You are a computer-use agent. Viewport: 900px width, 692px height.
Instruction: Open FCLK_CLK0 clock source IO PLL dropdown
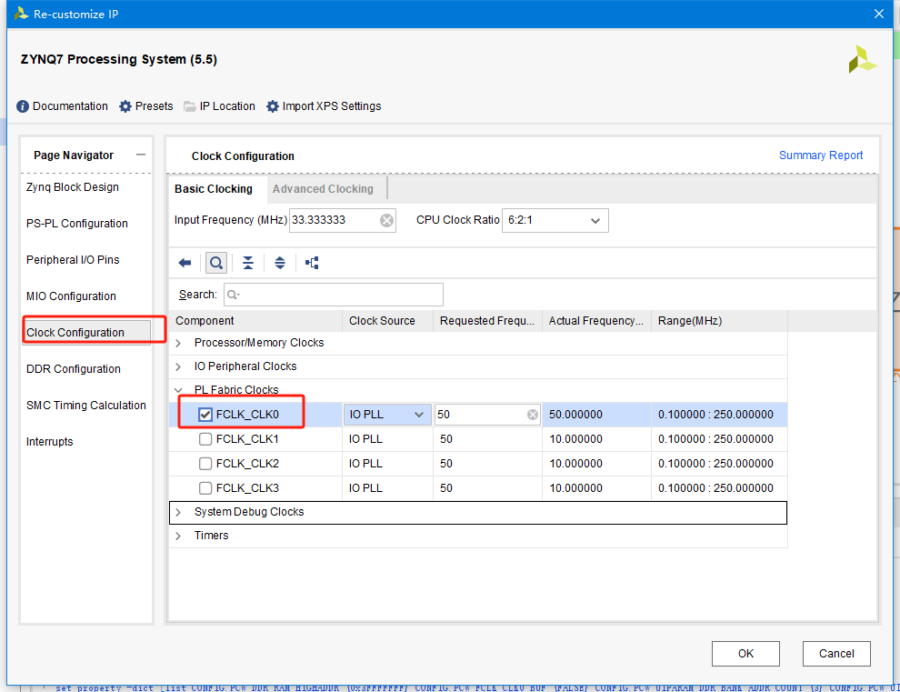[387, 415]
